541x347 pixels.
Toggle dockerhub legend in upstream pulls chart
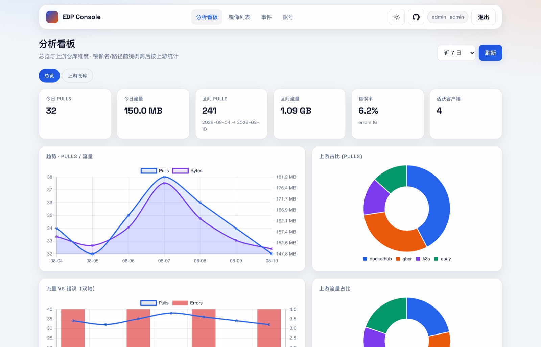point(377,259)
